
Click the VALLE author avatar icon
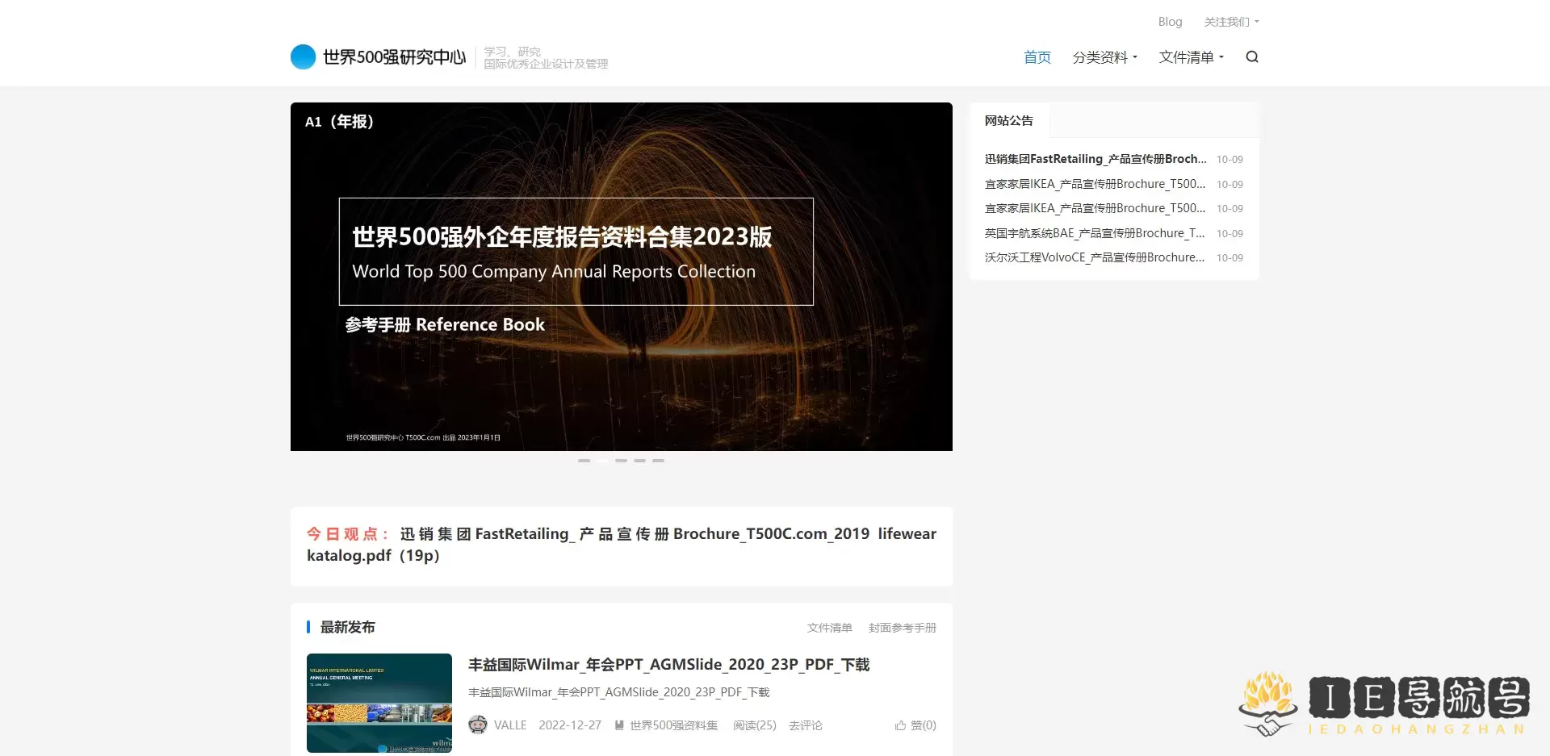[478, 725]
